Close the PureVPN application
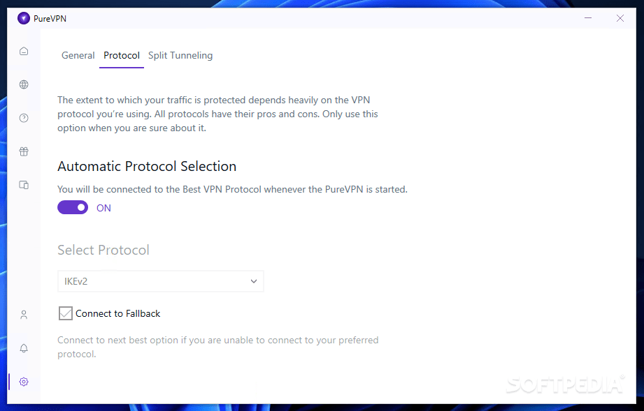 (x=620, y=18)
